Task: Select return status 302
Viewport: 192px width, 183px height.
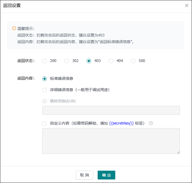Action: coord(67,61)
